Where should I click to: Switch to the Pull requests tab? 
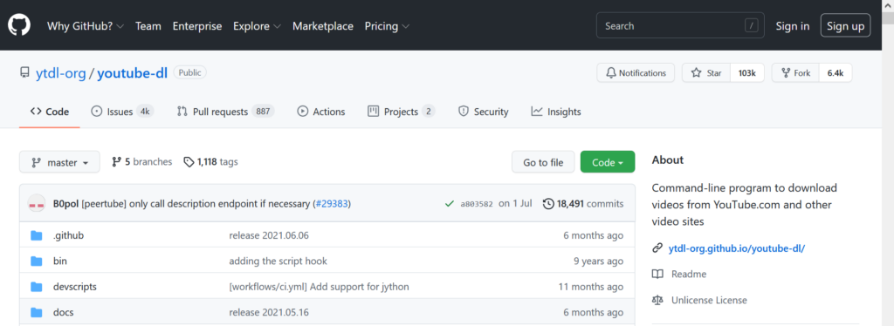pos(226,112)
